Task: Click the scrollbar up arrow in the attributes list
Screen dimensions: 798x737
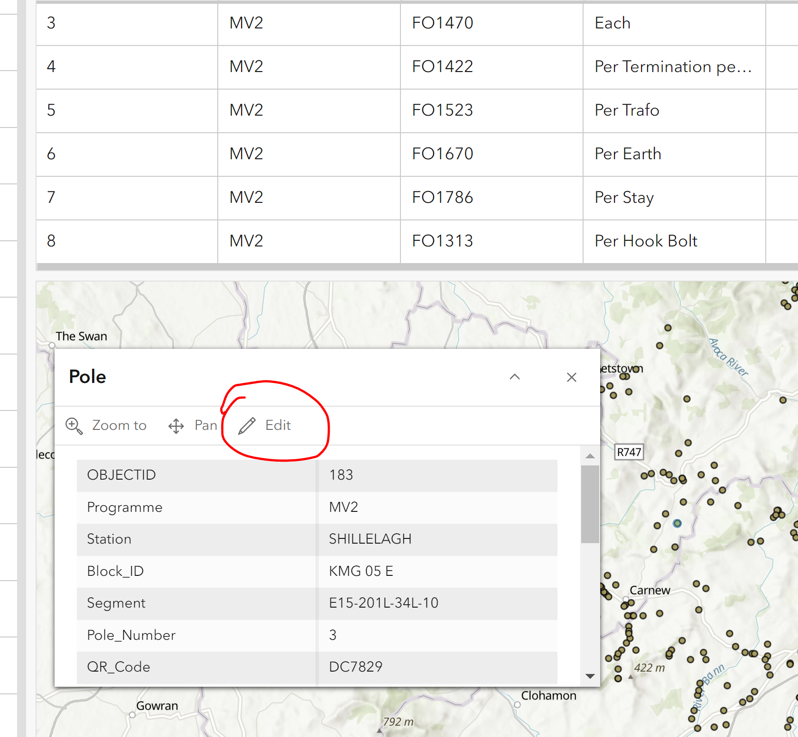Action: (590, 456)
